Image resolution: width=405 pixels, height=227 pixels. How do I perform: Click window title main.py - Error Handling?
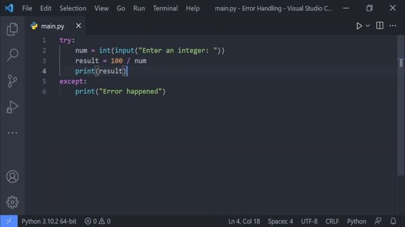click(x=273, y=8)
